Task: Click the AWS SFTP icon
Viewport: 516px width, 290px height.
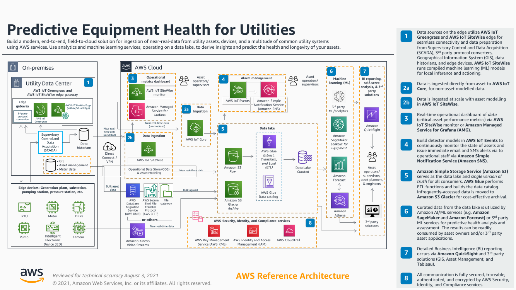Action: click(x=150, y=191)
